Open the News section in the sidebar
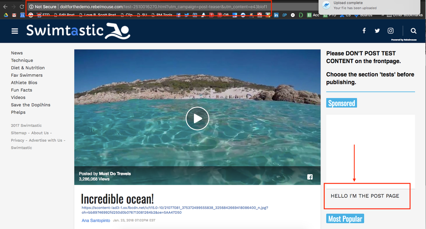Screen dimensions: 426x229 click(x=17, y=53)
